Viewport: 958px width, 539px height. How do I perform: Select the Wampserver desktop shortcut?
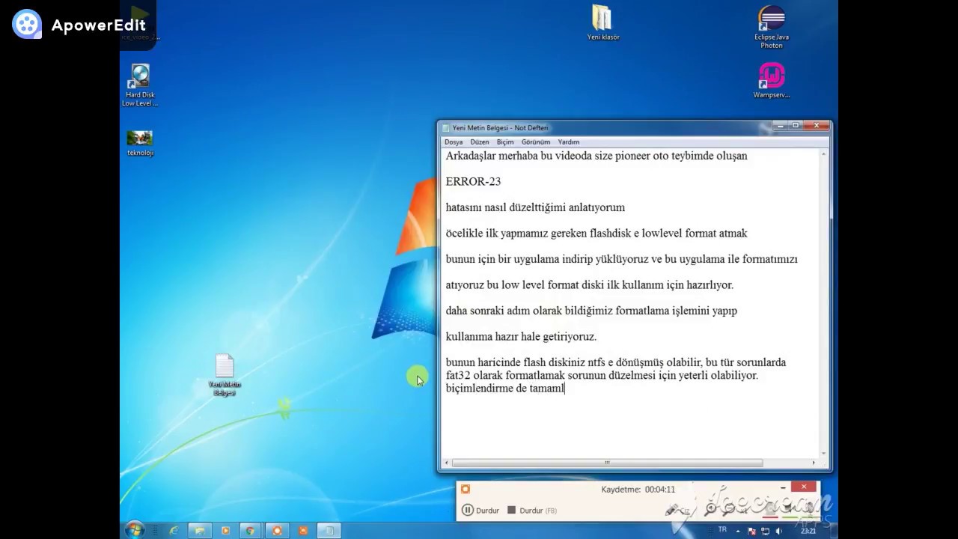coord(772,81)
